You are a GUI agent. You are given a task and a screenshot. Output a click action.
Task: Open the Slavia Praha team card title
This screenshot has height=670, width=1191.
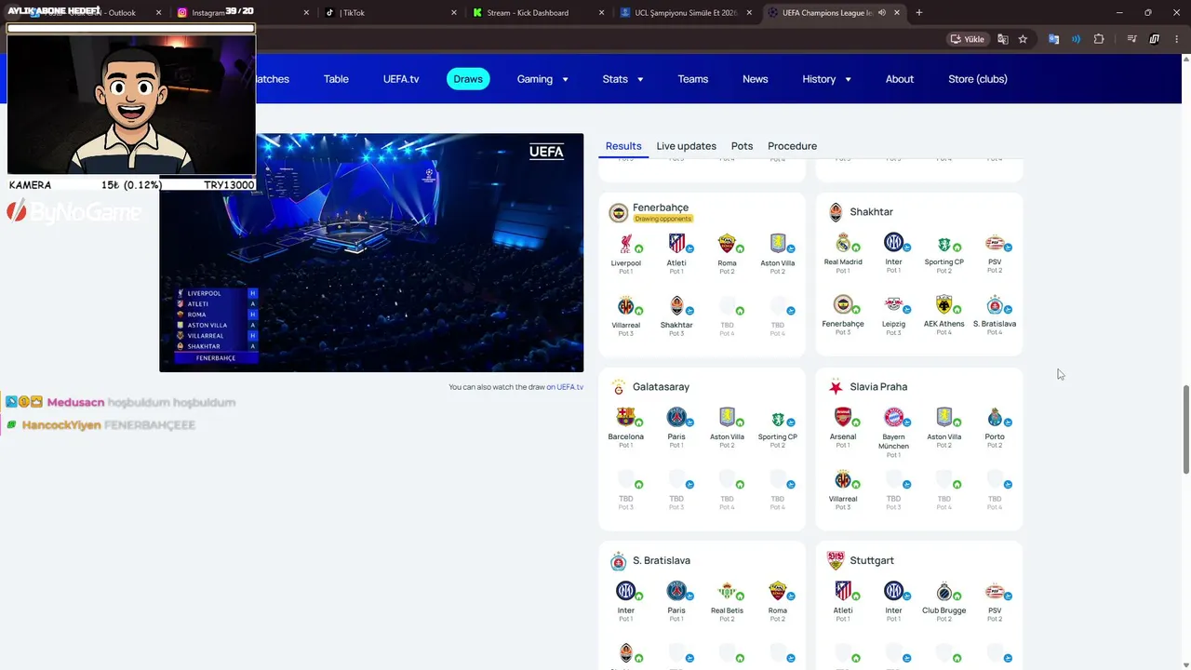pyautogui.click(x=878, y=386)
